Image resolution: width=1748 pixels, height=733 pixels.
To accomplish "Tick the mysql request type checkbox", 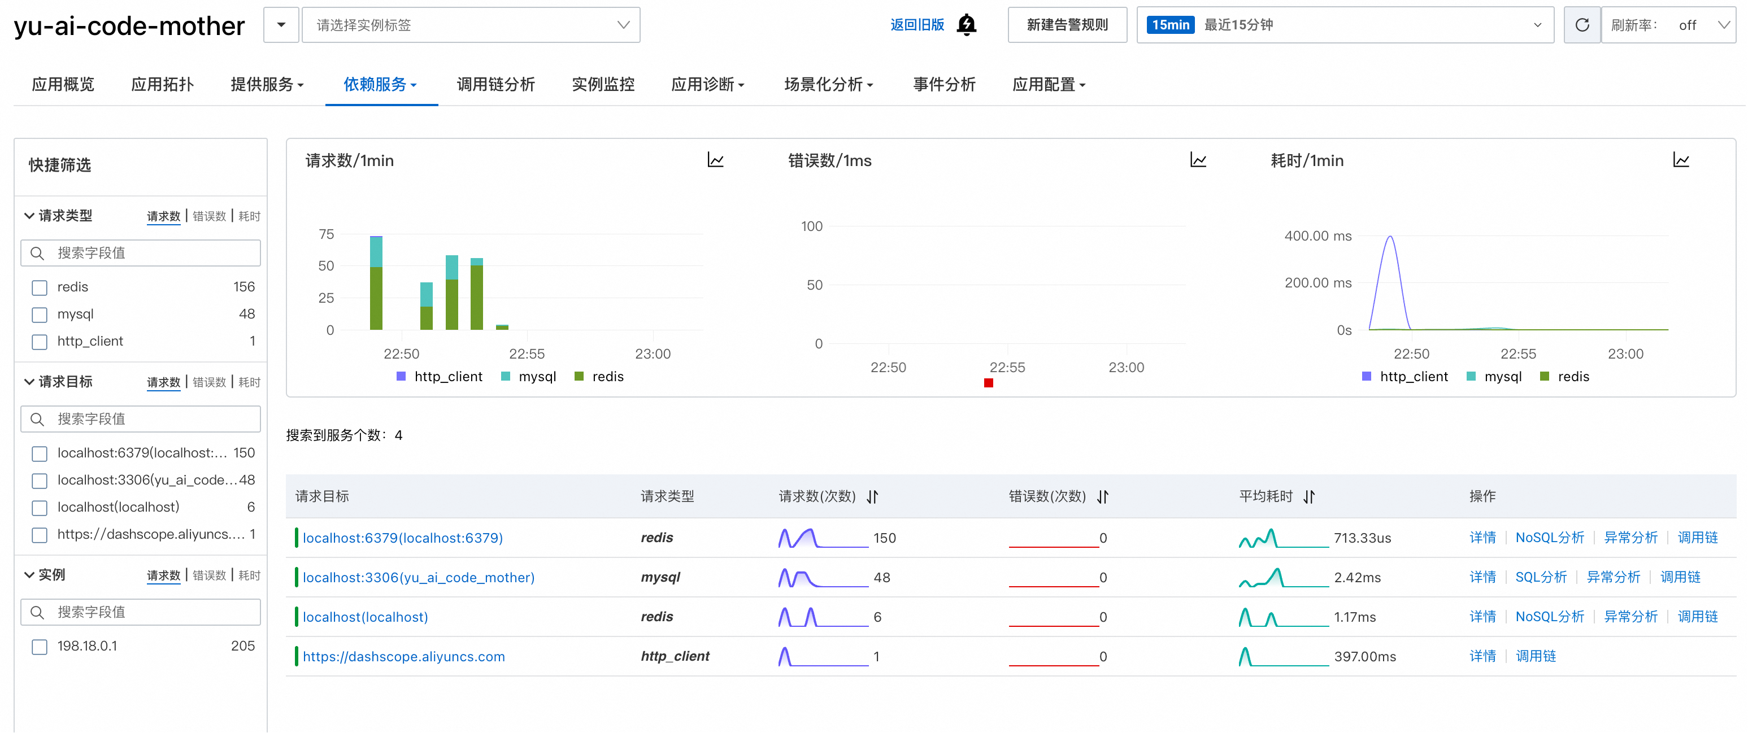I will [x=40, y=315].
